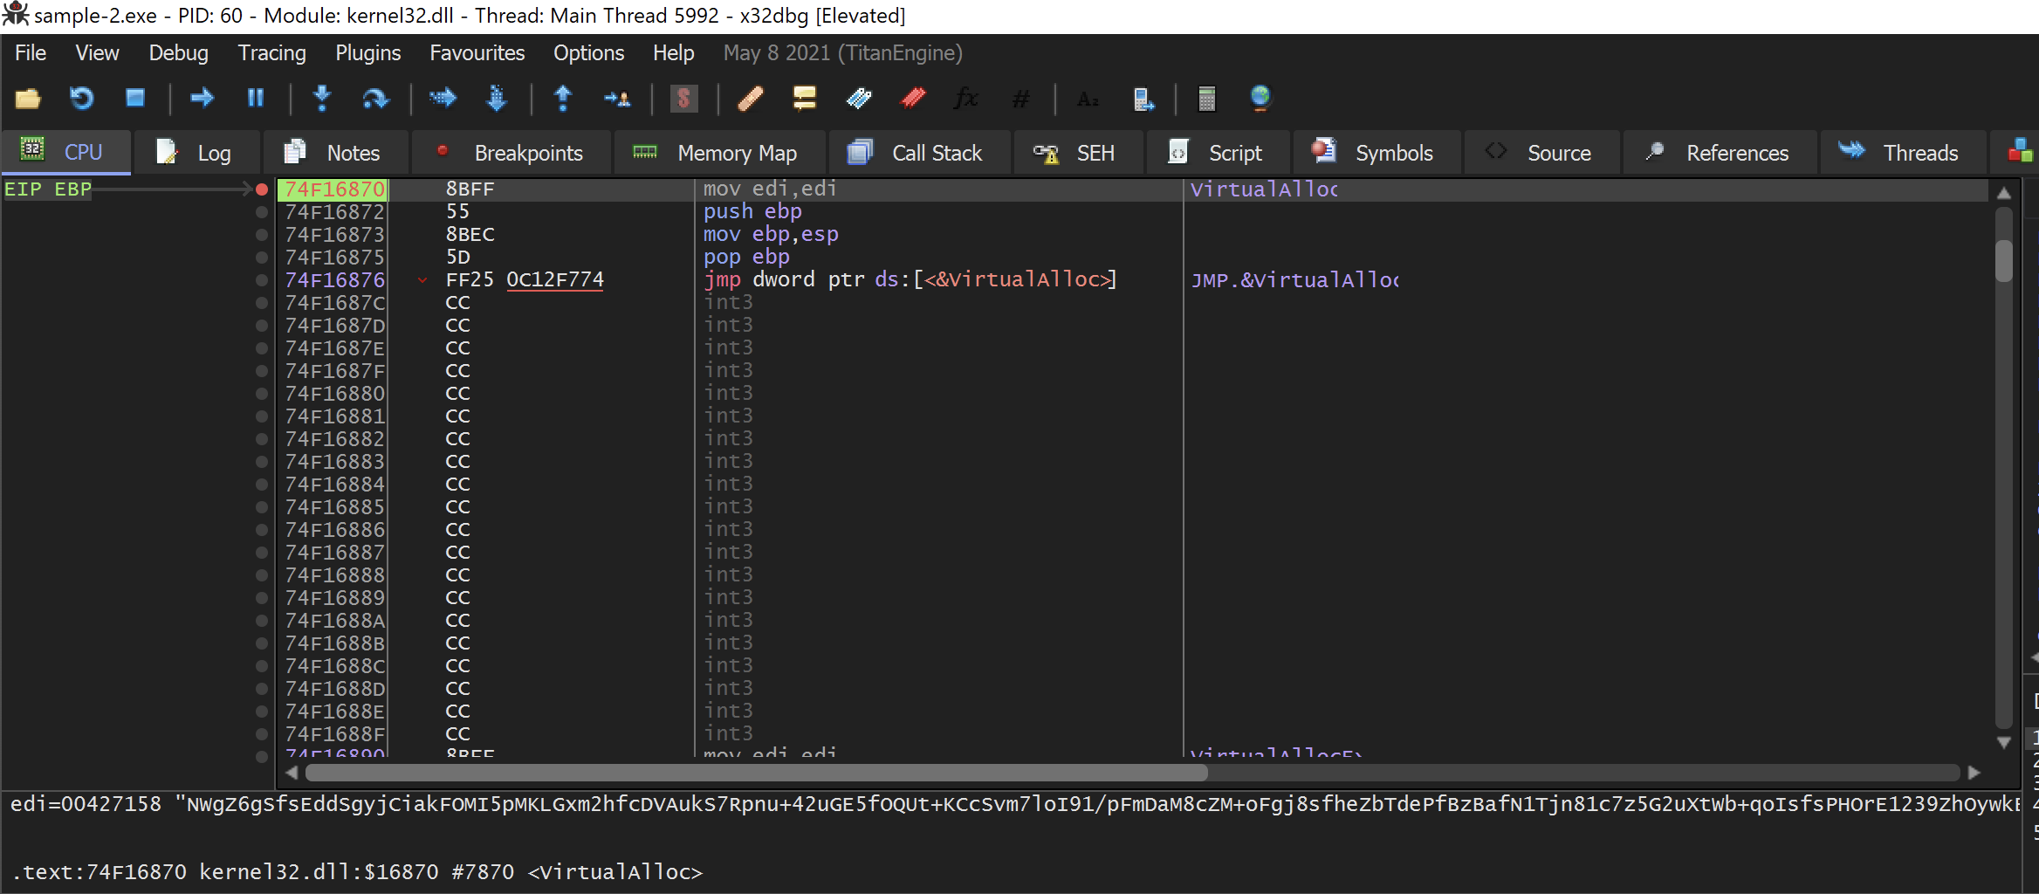Viewport: 2039px width, 894px height.
Task: Step into with the down-arrow icon
Action: 322,99
